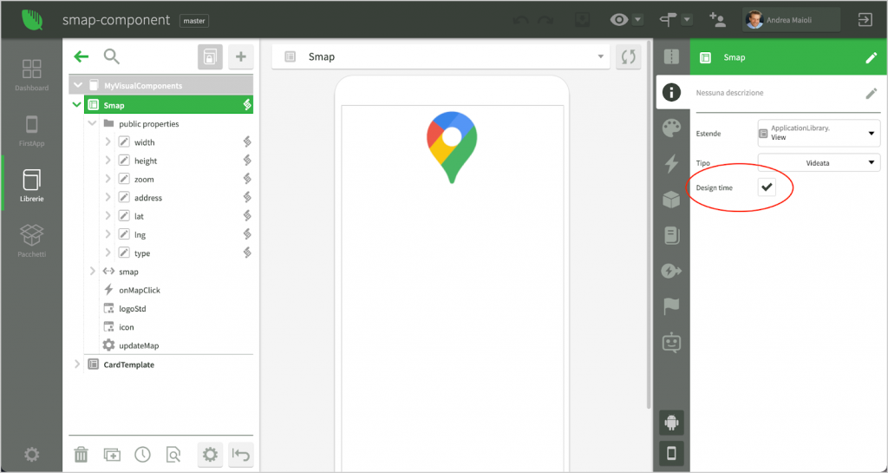Image resolution: width=888 pixels, height=473 pixels.
Task: Click the gear button in bottom toolbar
Action: [x=210, y=454]
